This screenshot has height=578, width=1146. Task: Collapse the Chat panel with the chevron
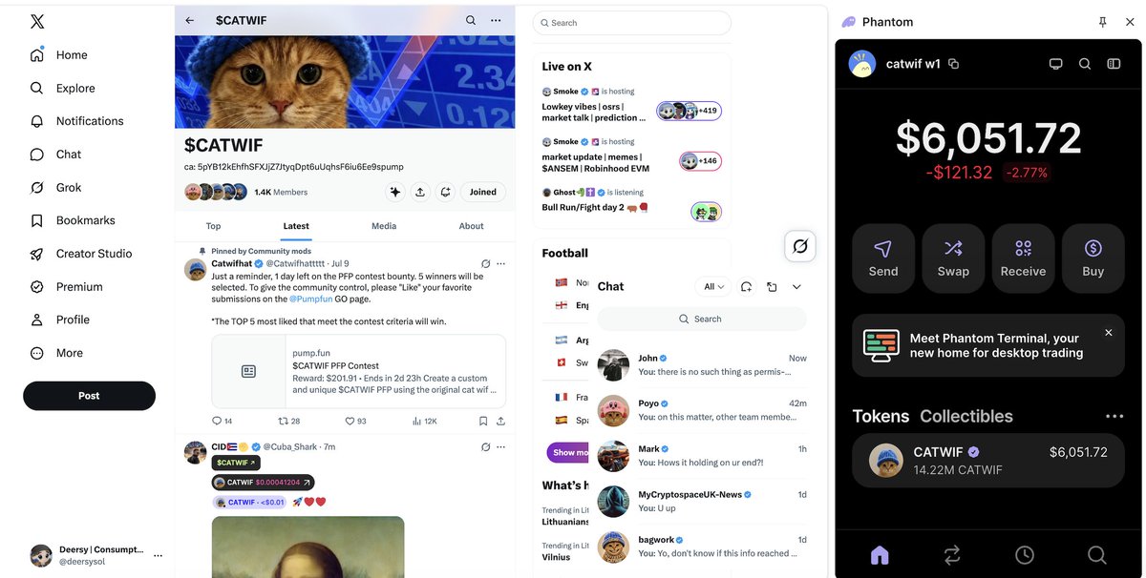click(x=796, y=286)
